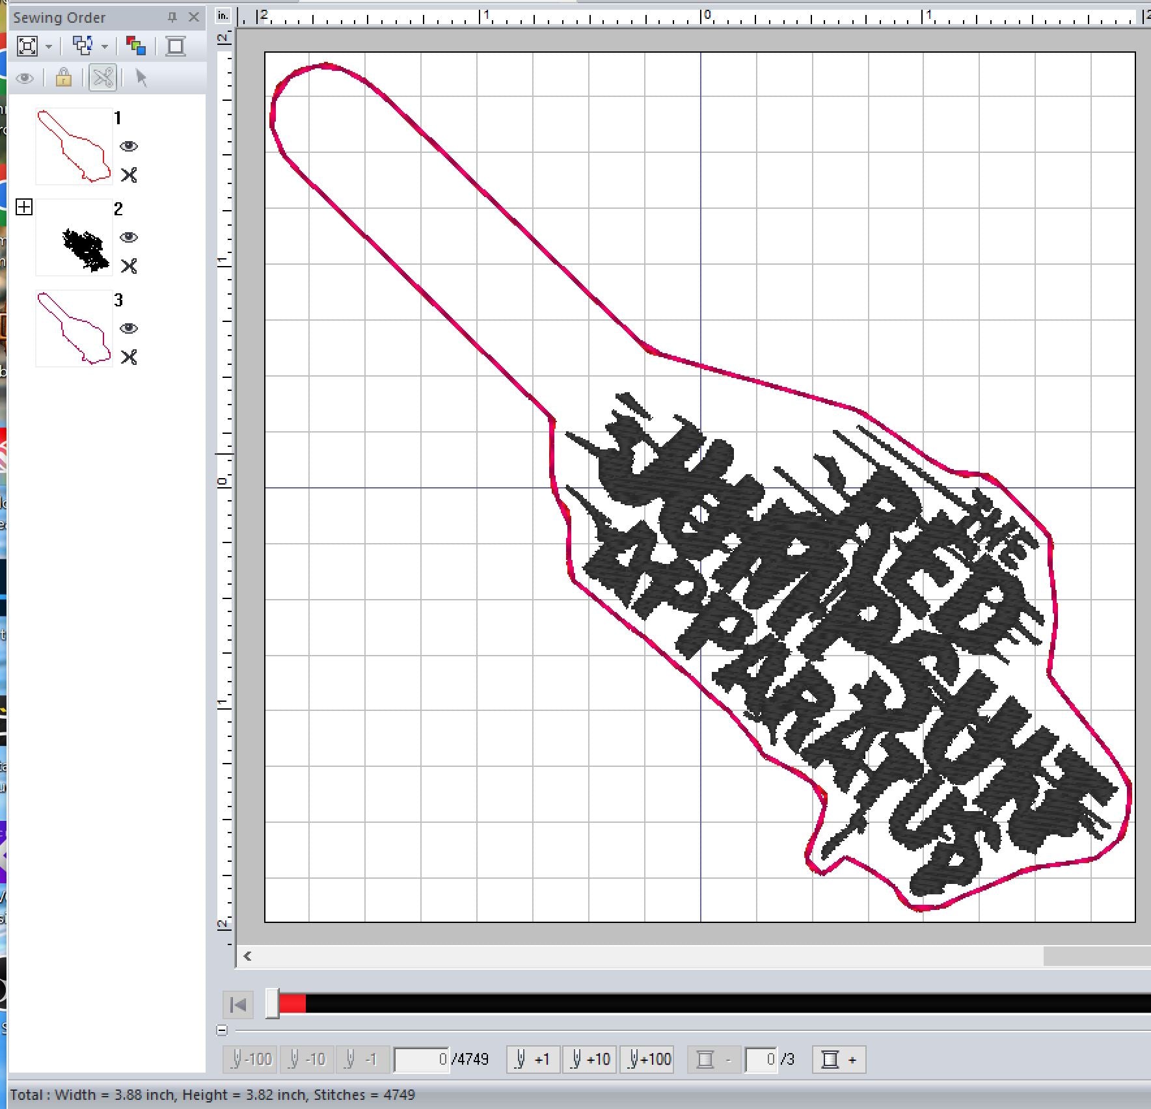Hide sewing step 2 via eye icon

click(129, 237)
